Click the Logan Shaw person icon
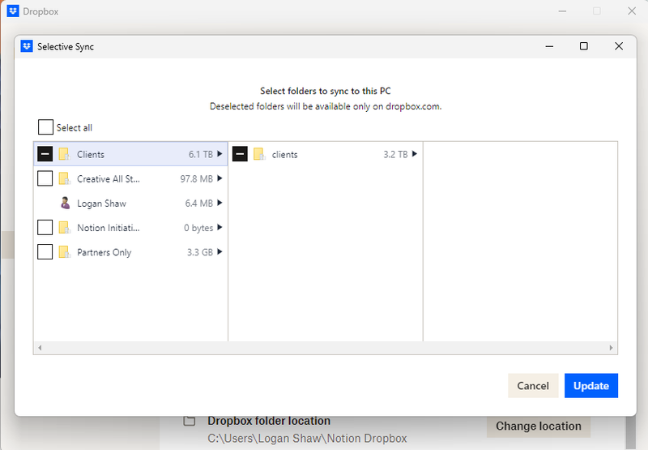Screen dimensions: 648x450 click(65, 203)
